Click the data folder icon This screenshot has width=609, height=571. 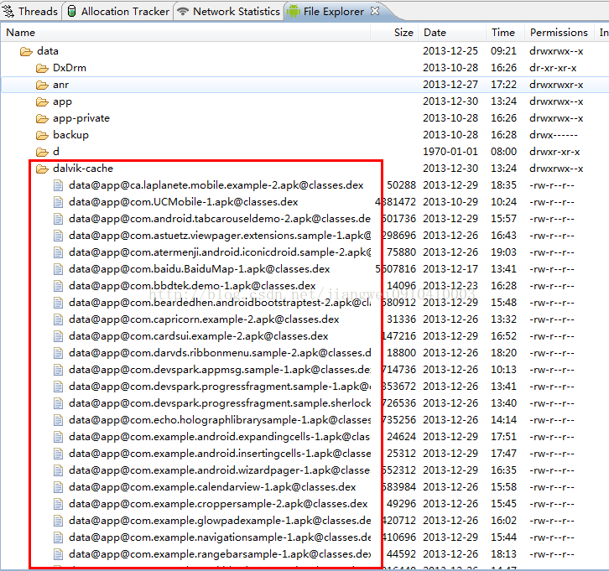[x=26, y=51]
